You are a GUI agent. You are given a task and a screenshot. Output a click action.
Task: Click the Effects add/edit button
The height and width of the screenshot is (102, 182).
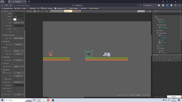point(18,54)
